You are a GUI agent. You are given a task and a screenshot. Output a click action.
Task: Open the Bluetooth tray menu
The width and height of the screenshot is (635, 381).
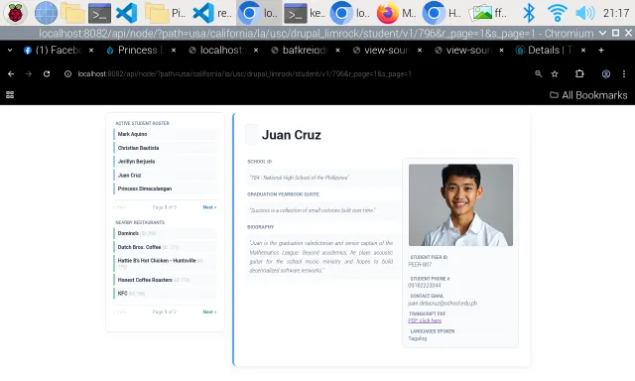tap(529, 13)
